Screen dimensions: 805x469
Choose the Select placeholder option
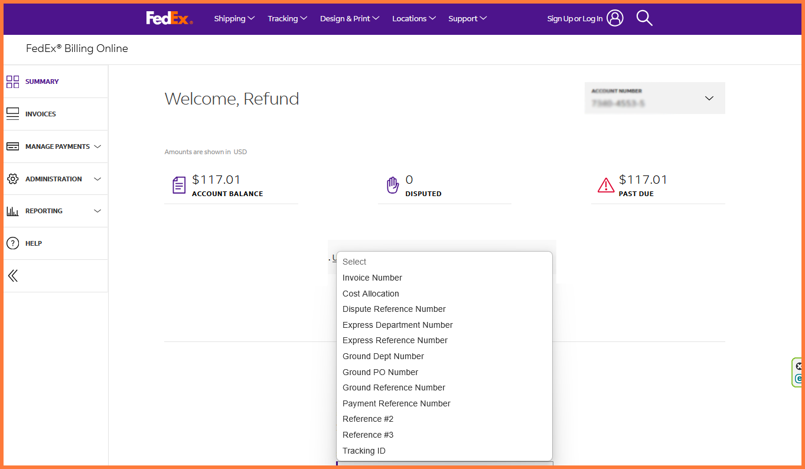click(444, 262)
